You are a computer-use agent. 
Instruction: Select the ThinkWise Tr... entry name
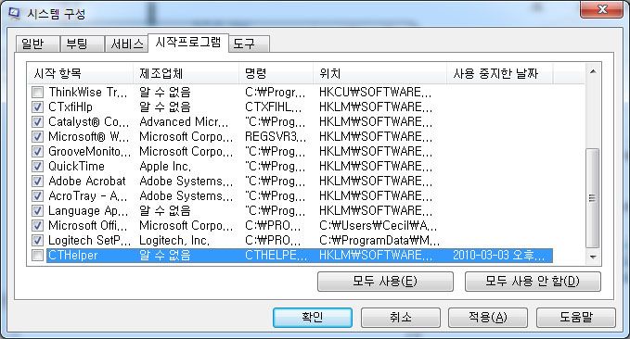88,93
